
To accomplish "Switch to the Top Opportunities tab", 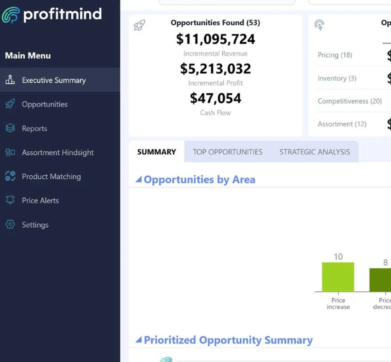I will click(x=227, y=152).
